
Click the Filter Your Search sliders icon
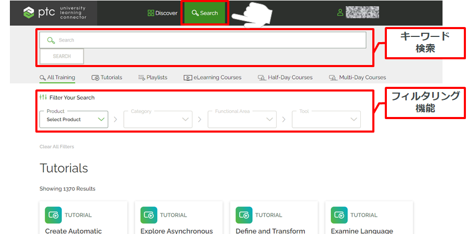point(43,97)
